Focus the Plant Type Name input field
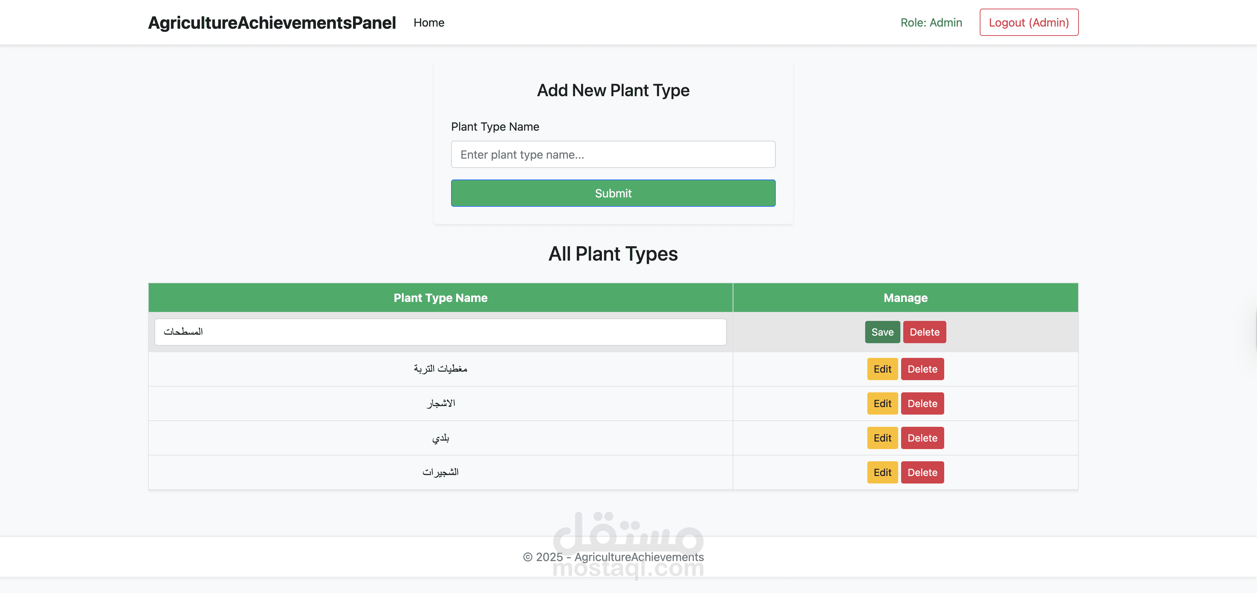The height and width of the screenshot is (593, 1257). [x=613, y=155]
